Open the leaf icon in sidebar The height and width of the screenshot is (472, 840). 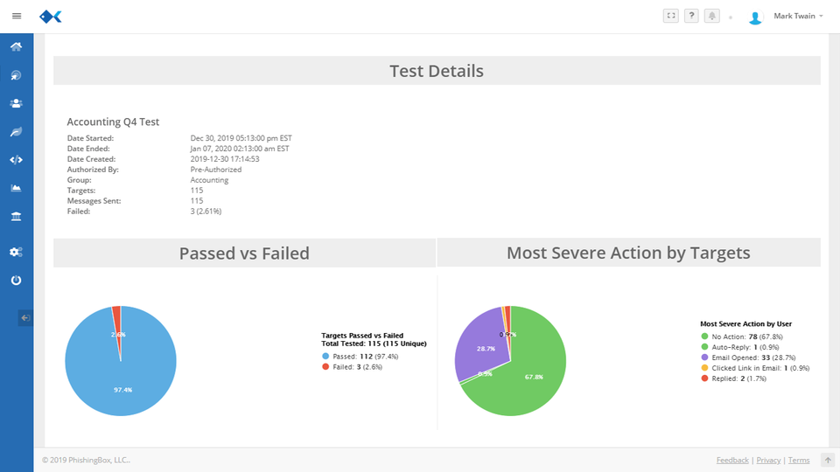pyautogui.click(x=16, y=132)
